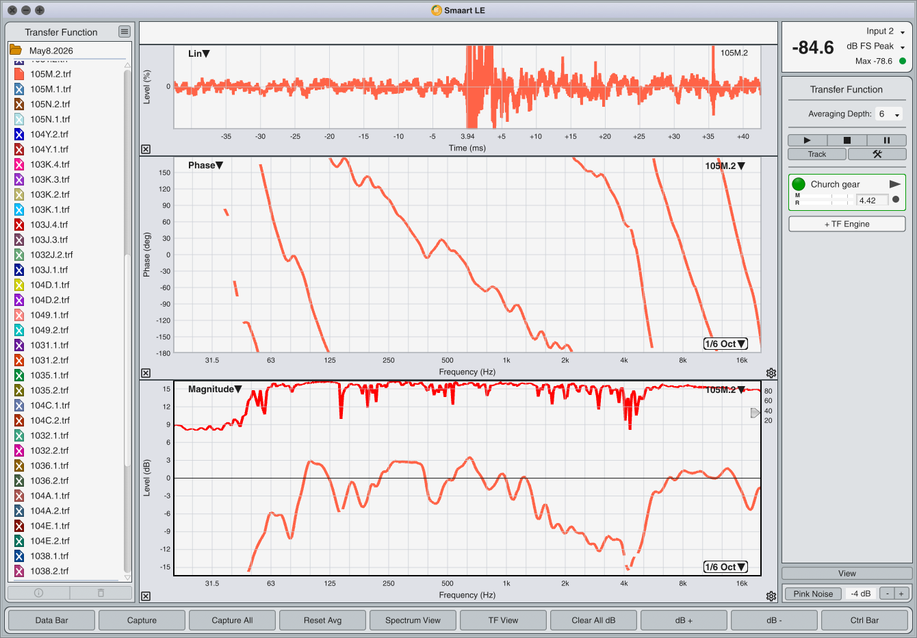Enable delay tracking with the Track button
The image size is (917, 638).
pos(817,154)
